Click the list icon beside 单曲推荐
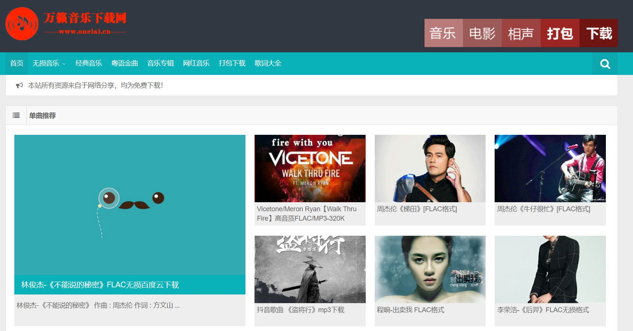 16,116
